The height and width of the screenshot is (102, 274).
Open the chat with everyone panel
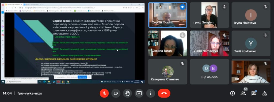tap(254, 93)
